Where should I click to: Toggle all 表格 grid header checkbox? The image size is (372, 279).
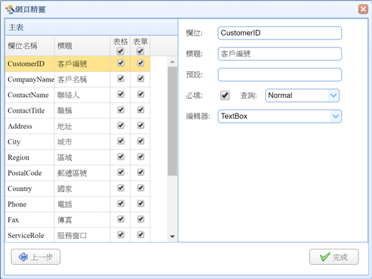[120, 51]
